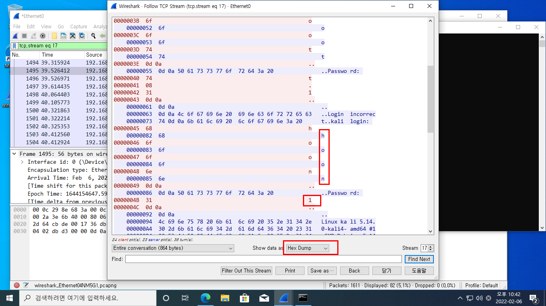Collapse the Frame 1495 tree node
The height and width of the screenshot is (306, 546).
tap(14, 154)
